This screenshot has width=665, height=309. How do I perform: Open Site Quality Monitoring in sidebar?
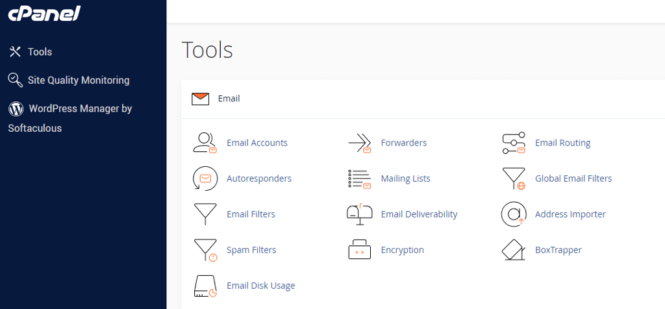pyautogui.click(x=79, y=80)
